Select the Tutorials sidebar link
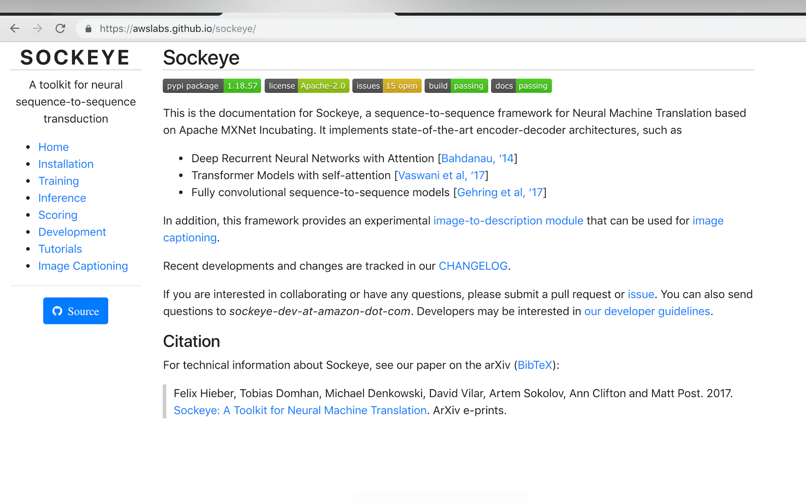 tap(60, 249)
